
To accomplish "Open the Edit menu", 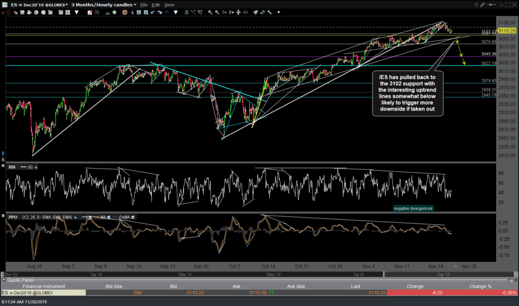I will coord(156,5).
